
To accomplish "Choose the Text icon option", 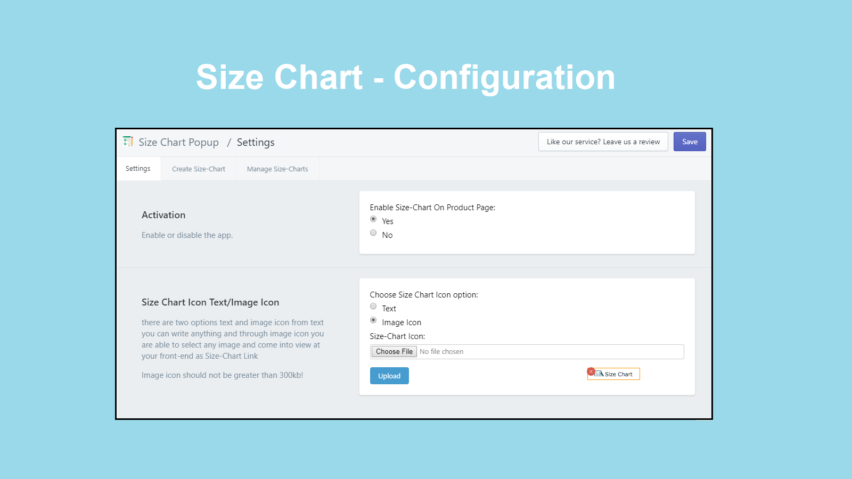I will pos(373,305).
